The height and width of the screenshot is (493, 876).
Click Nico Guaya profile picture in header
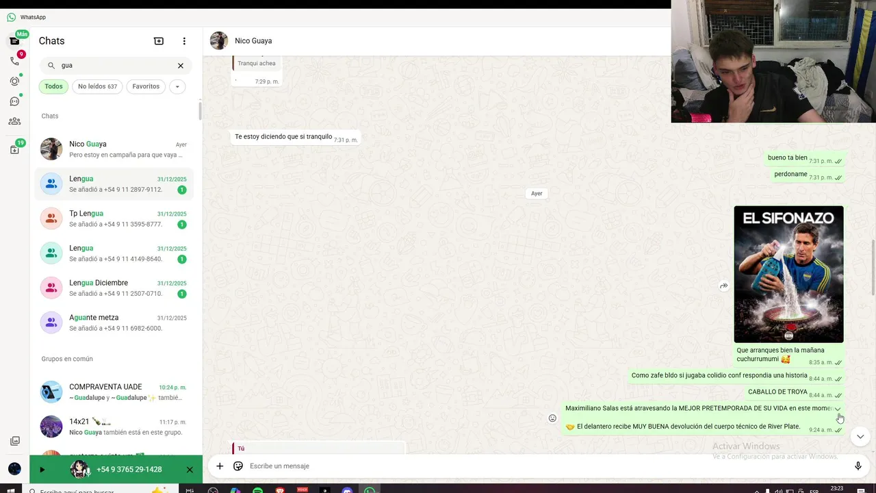click(x=219, y=41)
